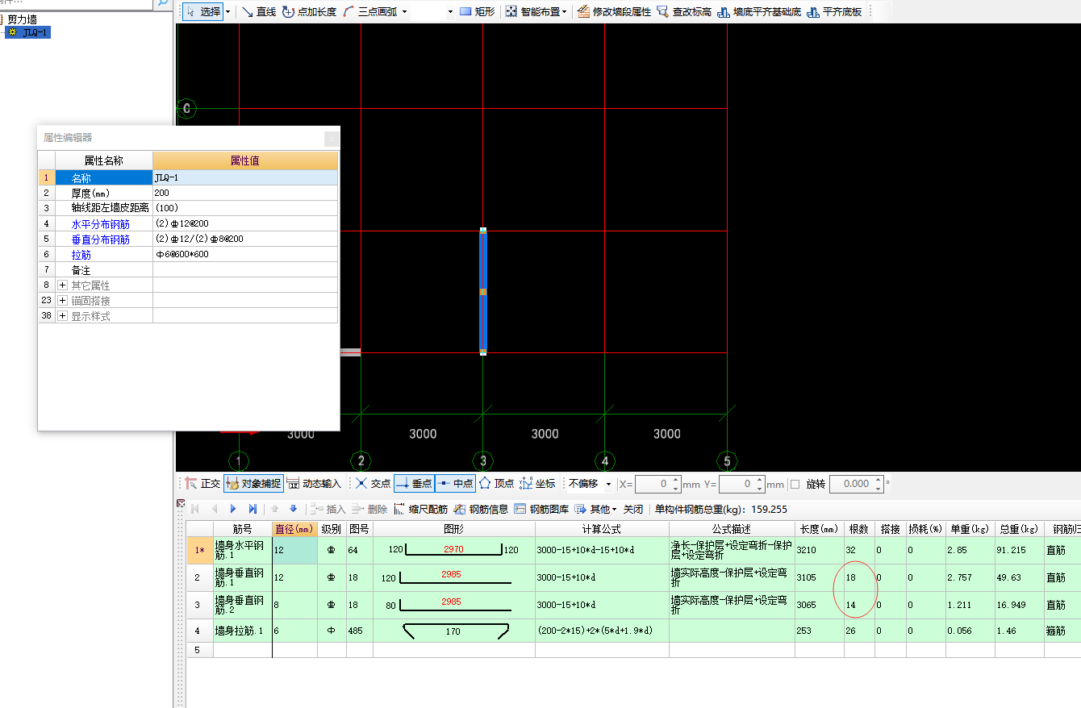Click the search magnifier icon
The image size is (1081, 708).
163,3
